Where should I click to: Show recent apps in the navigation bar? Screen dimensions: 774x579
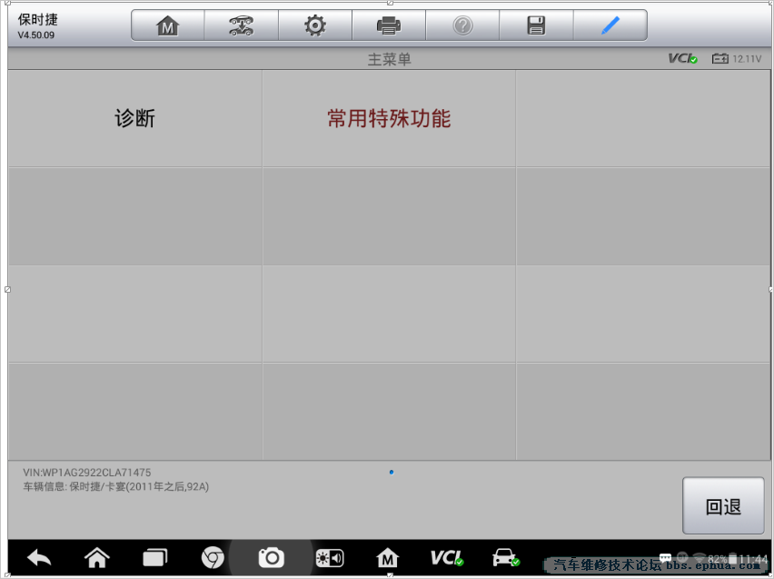tap(155, 558)
